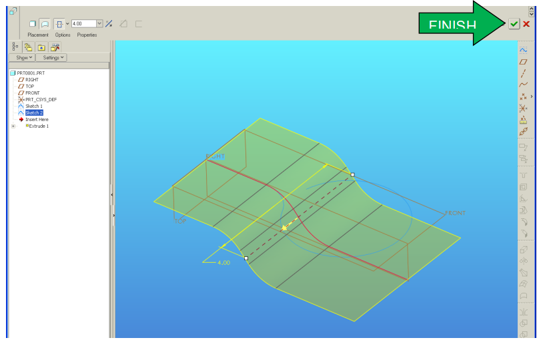Select the Datum Plane tool
This screenshot has height=342, width=539.
coord(524,61)
